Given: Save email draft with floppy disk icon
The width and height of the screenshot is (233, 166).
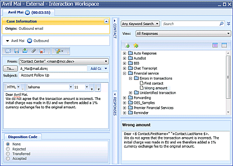Looking at the screenshot, I should (x=16, y=51).
